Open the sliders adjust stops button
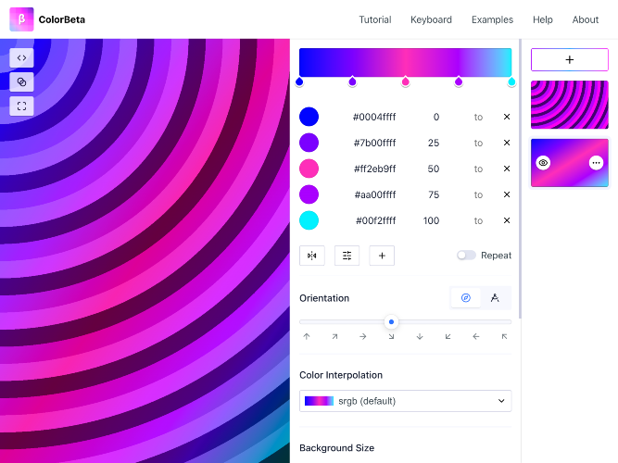Image resolution: width=618 pixels, height=463 pixels. 347,256
